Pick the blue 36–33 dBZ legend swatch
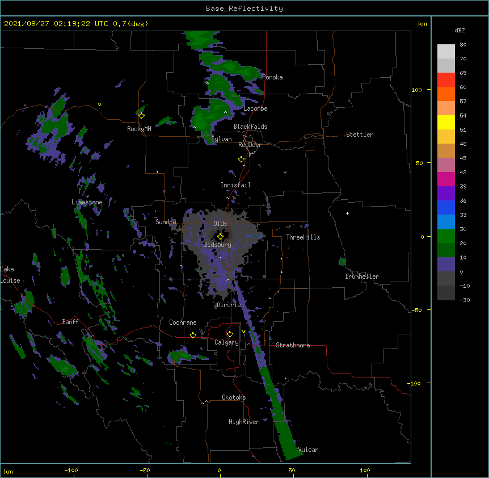 (446, 207)
